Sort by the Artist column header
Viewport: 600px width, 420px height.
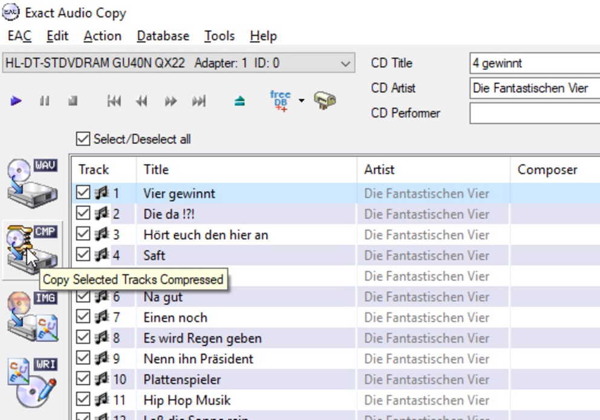click(434, 169)
